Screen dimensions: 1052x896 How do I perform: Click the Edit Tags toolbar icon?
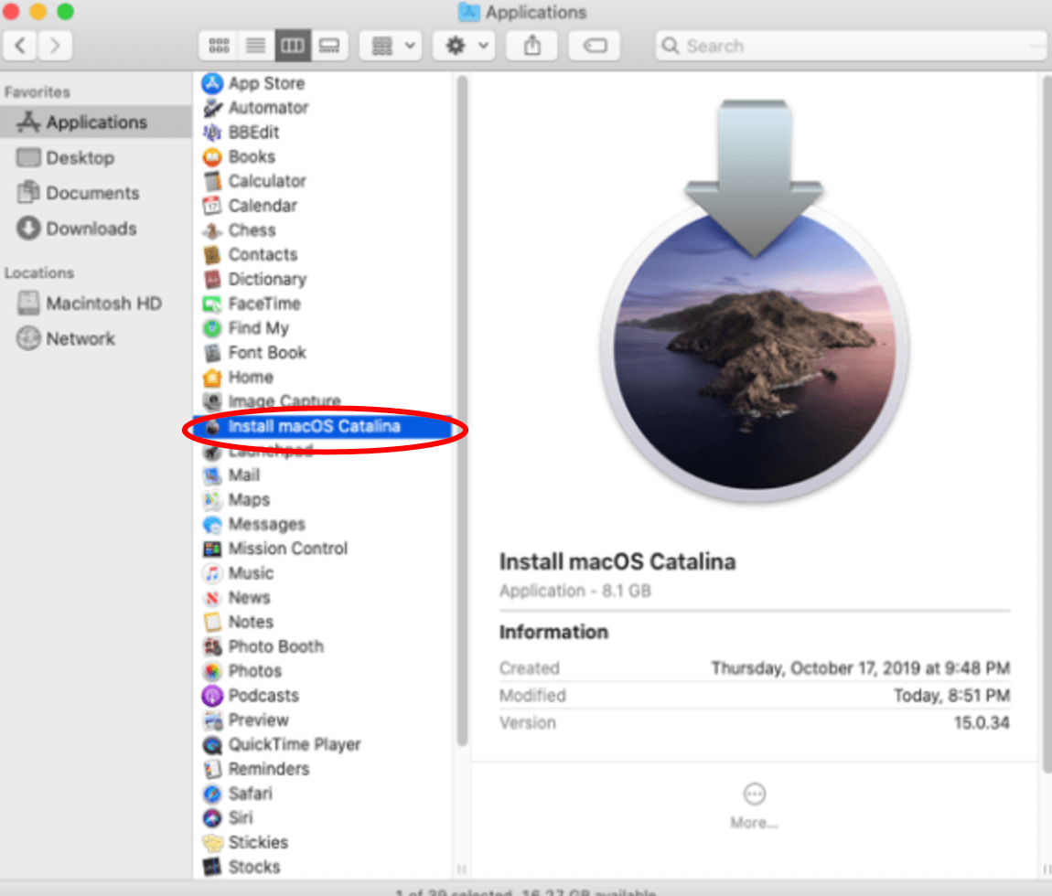coord(595,45)
